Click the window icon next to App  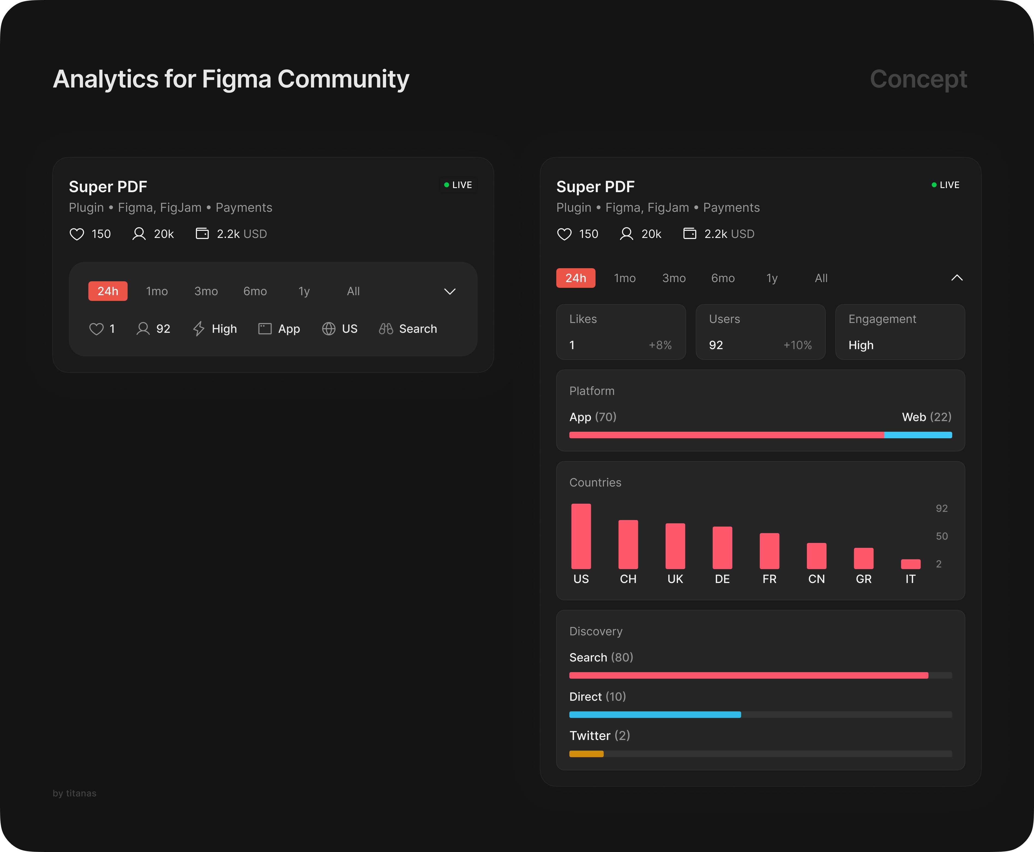click(x=265, y=329)
